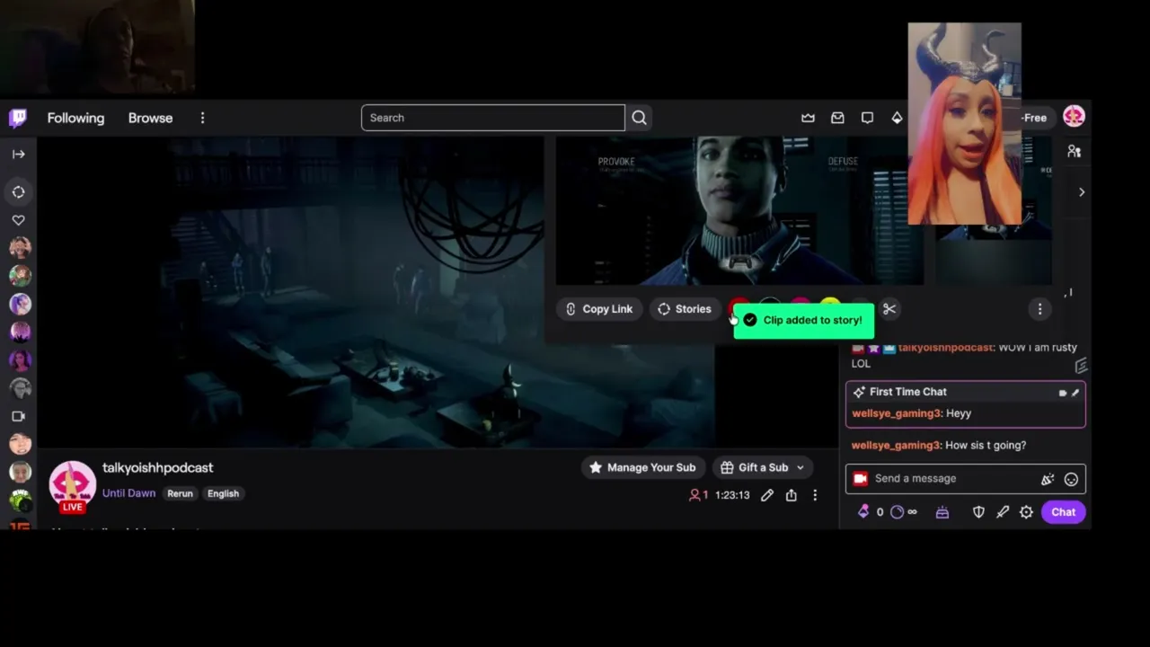Go to the Twitch home logo
Viewport: 1150px width, 647px height.
click(18, 118)
